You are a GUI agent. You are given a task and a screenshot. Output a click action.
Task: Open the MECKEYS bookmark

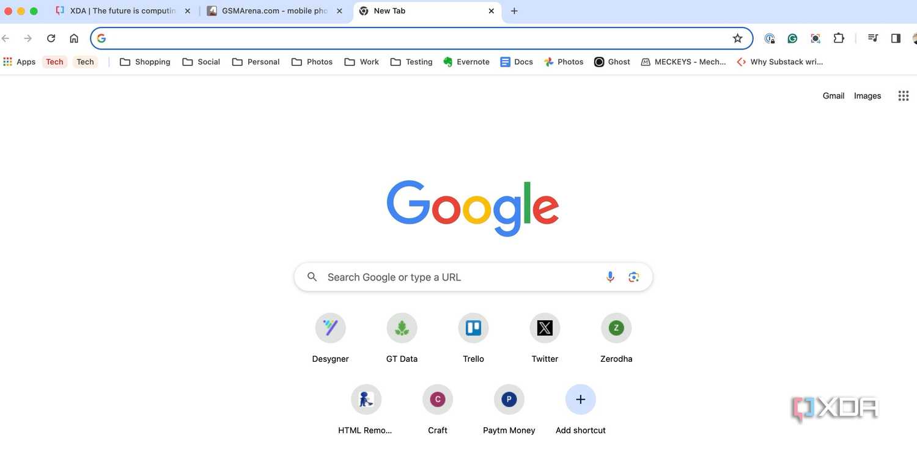point(683,62)
